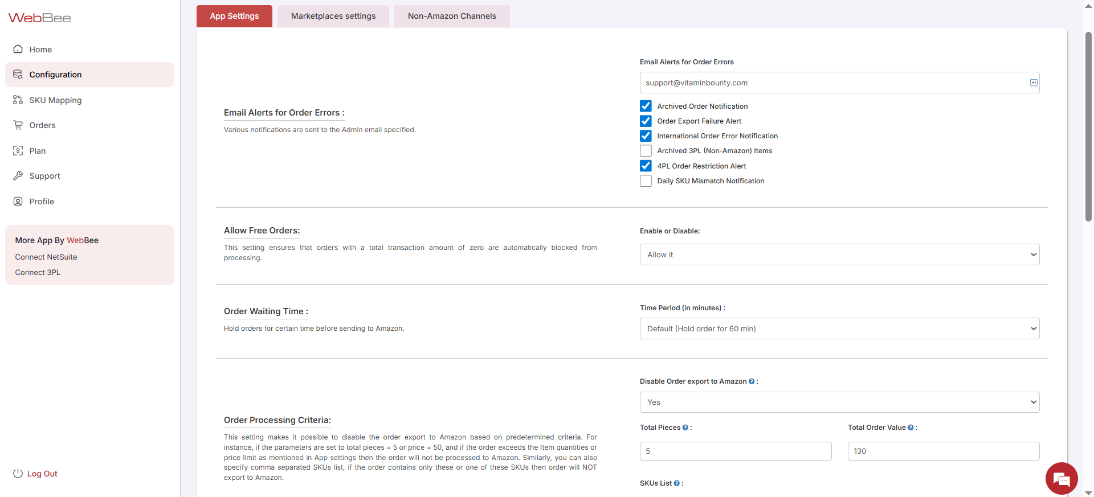Click the Plan dollar icon
This screenshot has width=1094, height=497.
pos(18,151)
